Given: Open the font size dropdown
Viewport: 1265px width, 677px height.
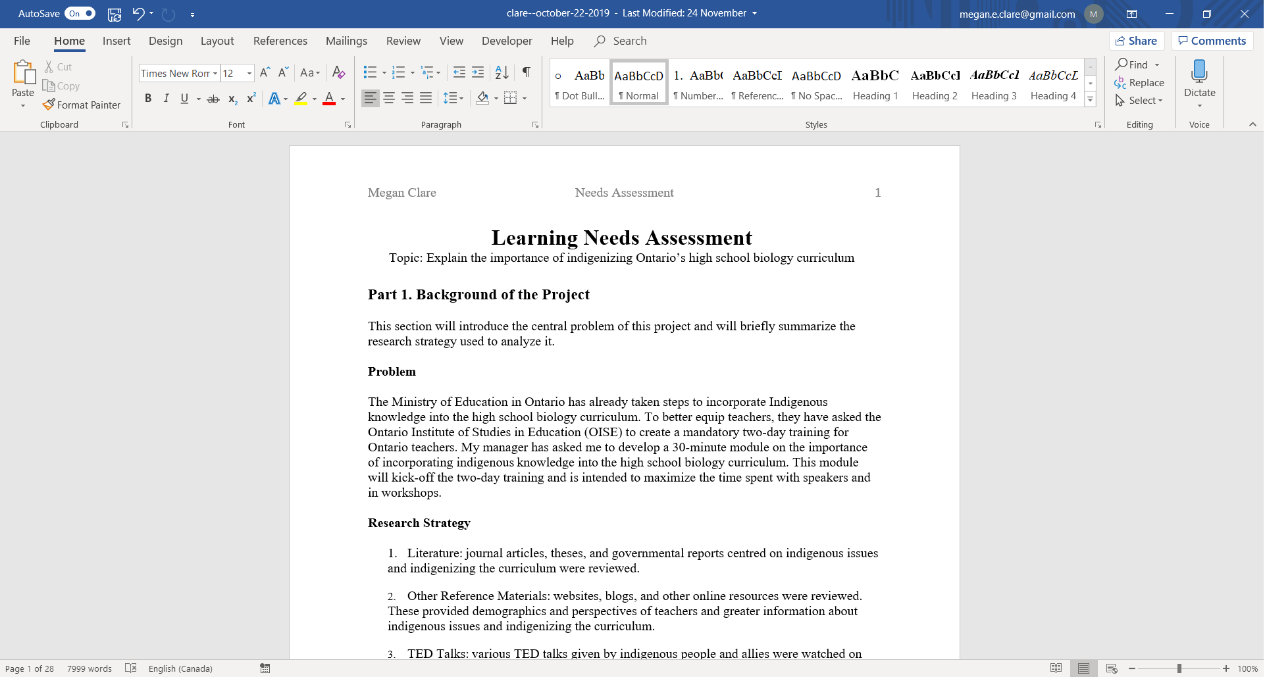Looking at the screenshot, I should pyautogui.click(x=249, y=73).
